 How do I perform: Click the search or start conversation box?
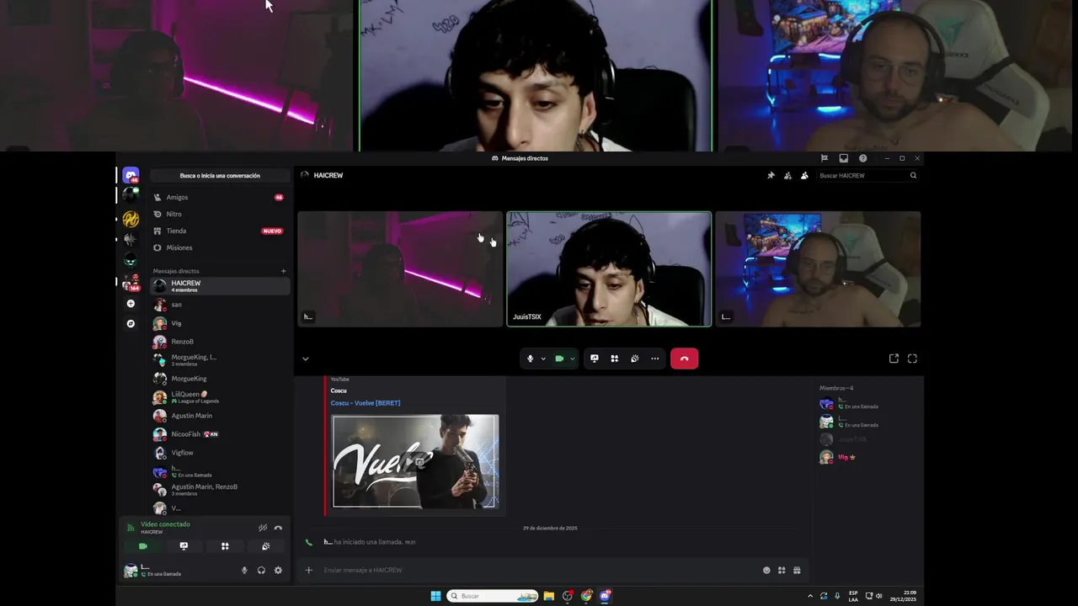coord(220,176)
